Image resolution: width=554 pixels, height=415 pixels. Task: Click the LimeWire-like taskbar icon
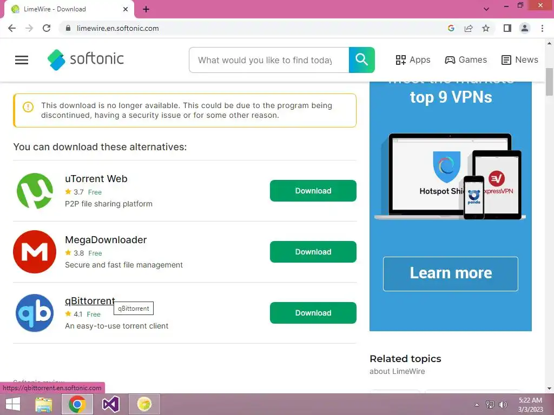pos(144,404)
